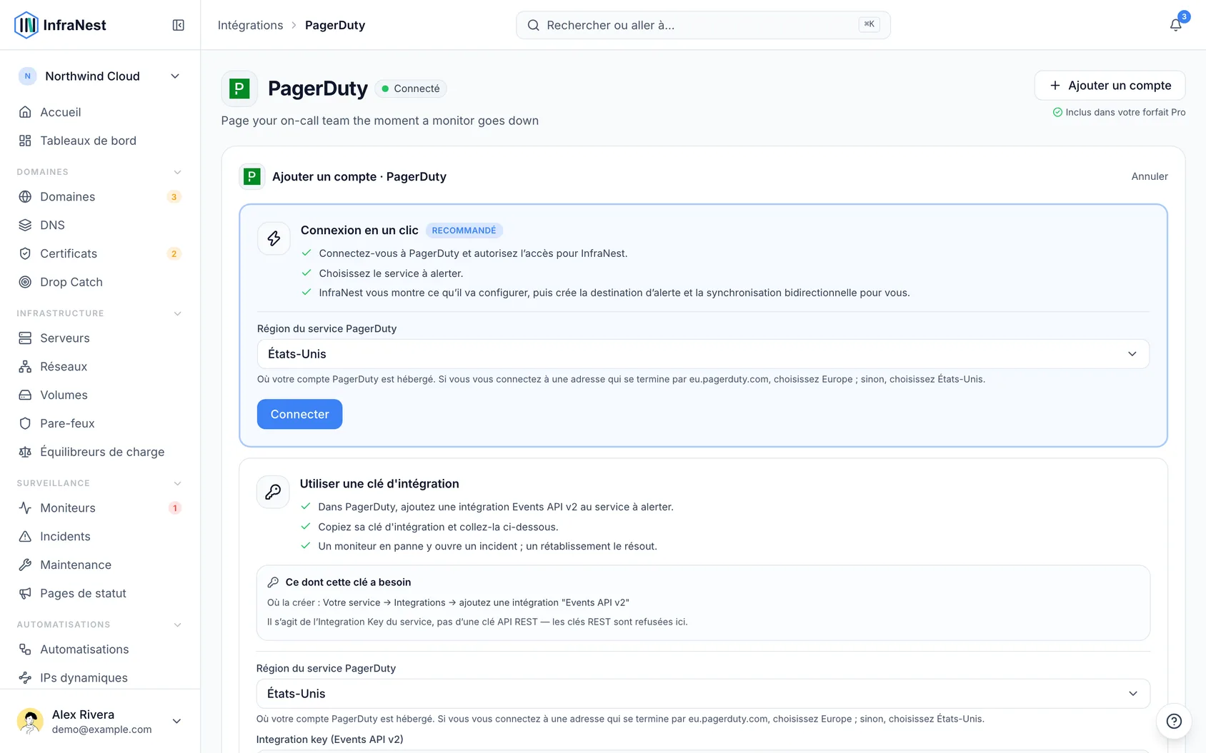Click the RECOMMANDÉ badge

(464, 231)
